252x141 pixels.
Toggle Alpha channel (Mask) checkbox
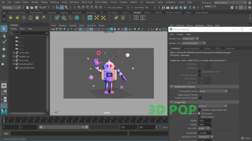[200, 95]
